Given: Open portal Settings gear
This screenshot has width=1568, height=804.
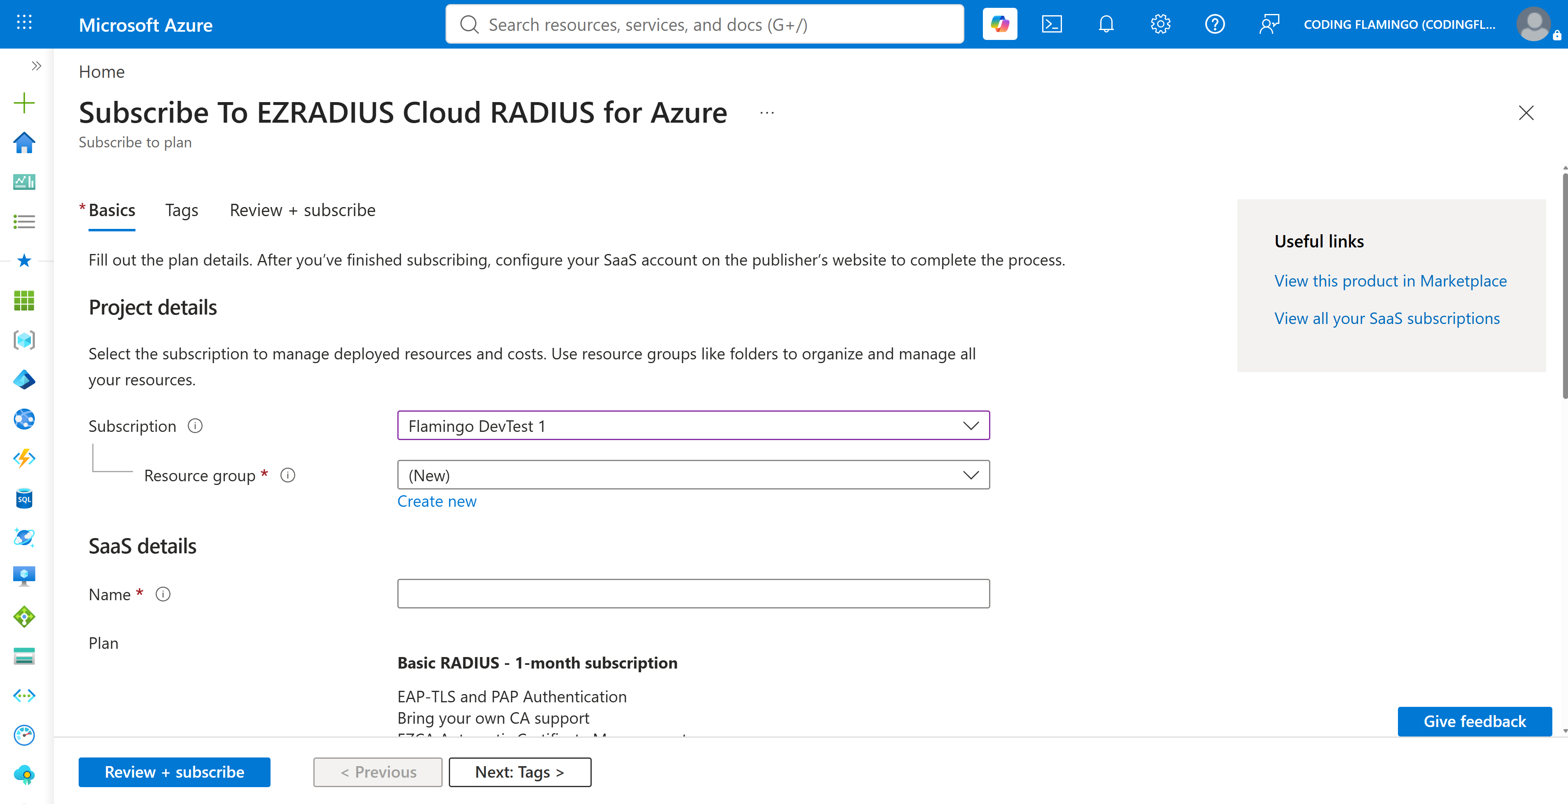Looking at the screenshot, I should coord(1160,24).
